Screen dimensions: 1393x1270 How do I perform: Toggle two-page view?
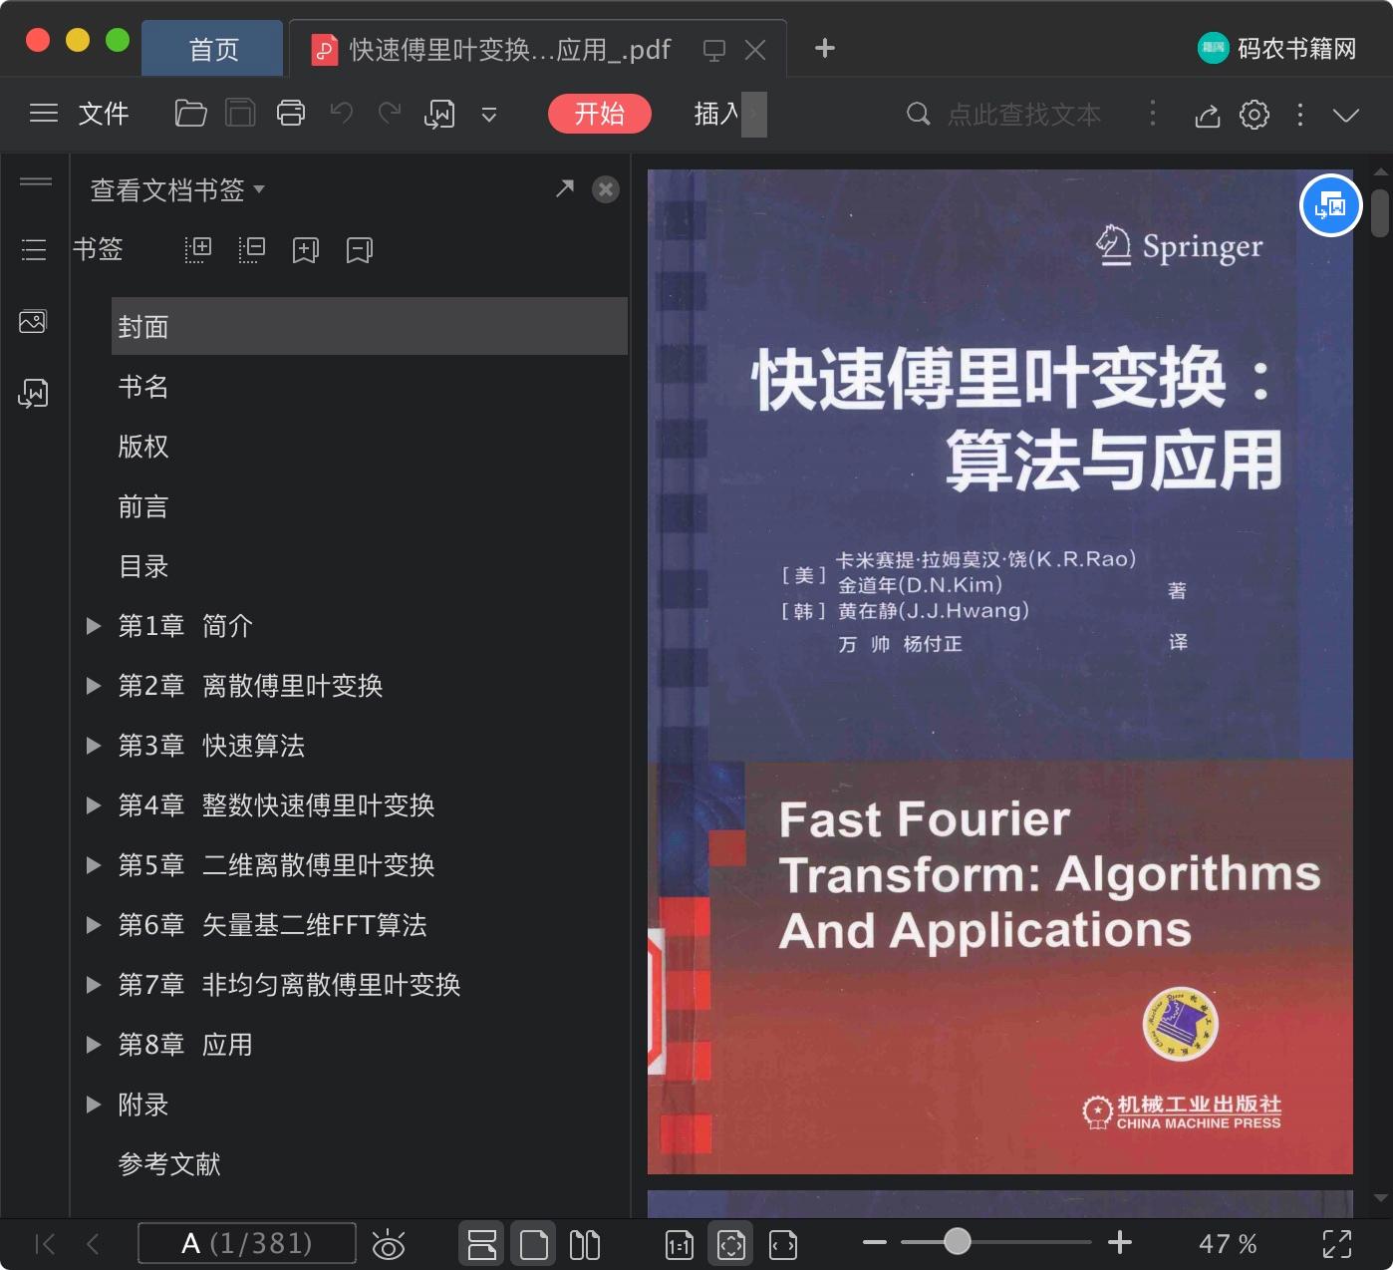click(585, 1244)
